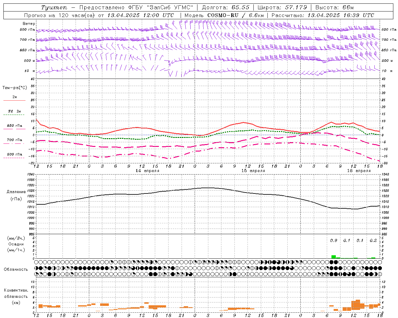398x318 pixels.
Task: Click the 'Облачность' cloud cover label
Action: [16, 270]
